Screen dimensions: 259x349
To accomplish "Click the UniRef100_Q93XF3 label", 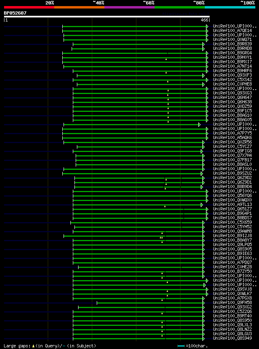I will 232,75.
